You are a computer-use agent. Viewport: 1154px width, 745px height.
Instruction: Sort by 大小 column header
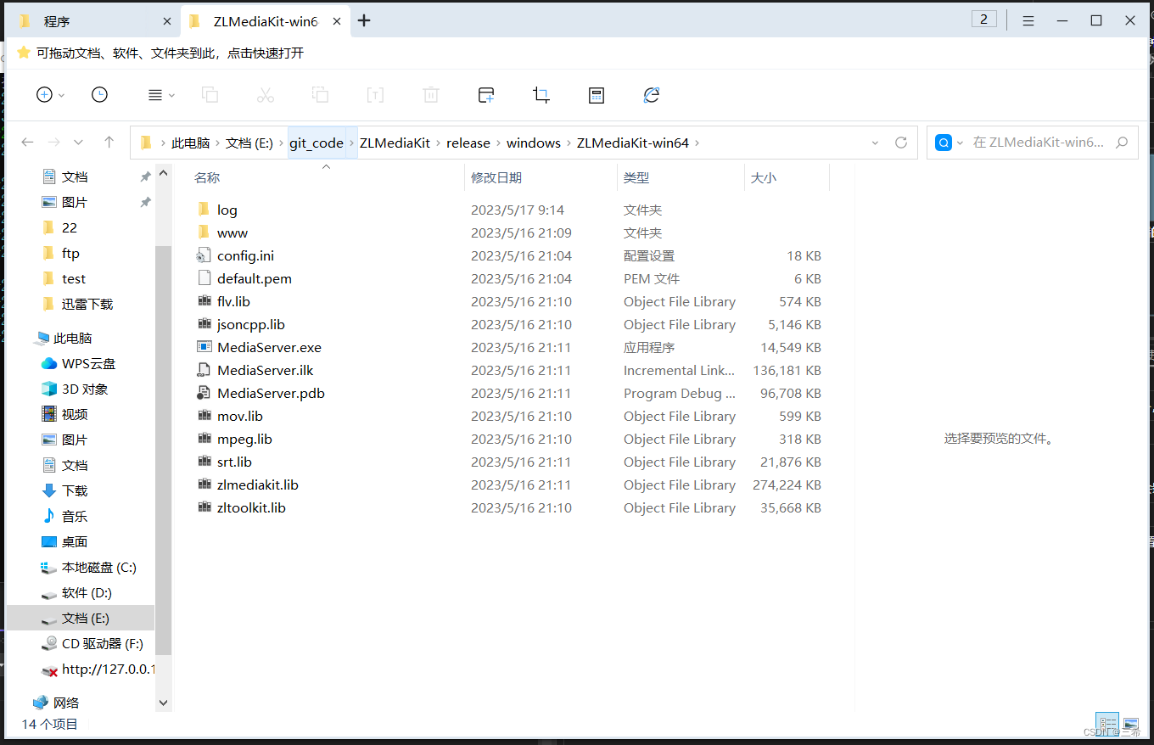tap(764, 177)
